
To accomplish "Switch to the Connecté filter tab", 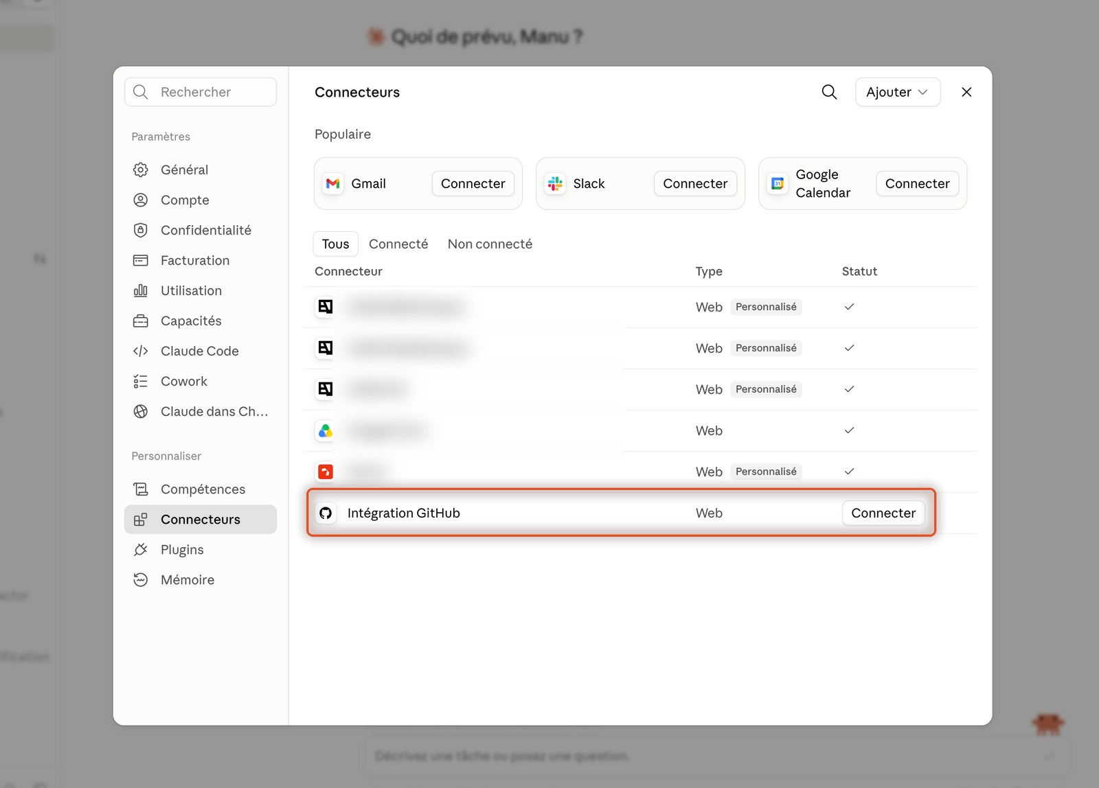I will pos(398,244).
